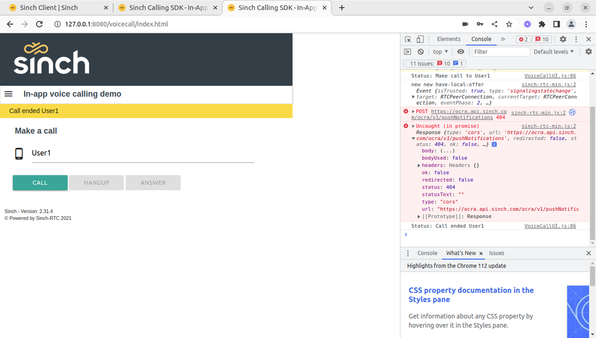The height and width of the screenshot is (338, 596).
Task: Click the HANGUP button
Action: pyautogui.click(x=96, y=183)
